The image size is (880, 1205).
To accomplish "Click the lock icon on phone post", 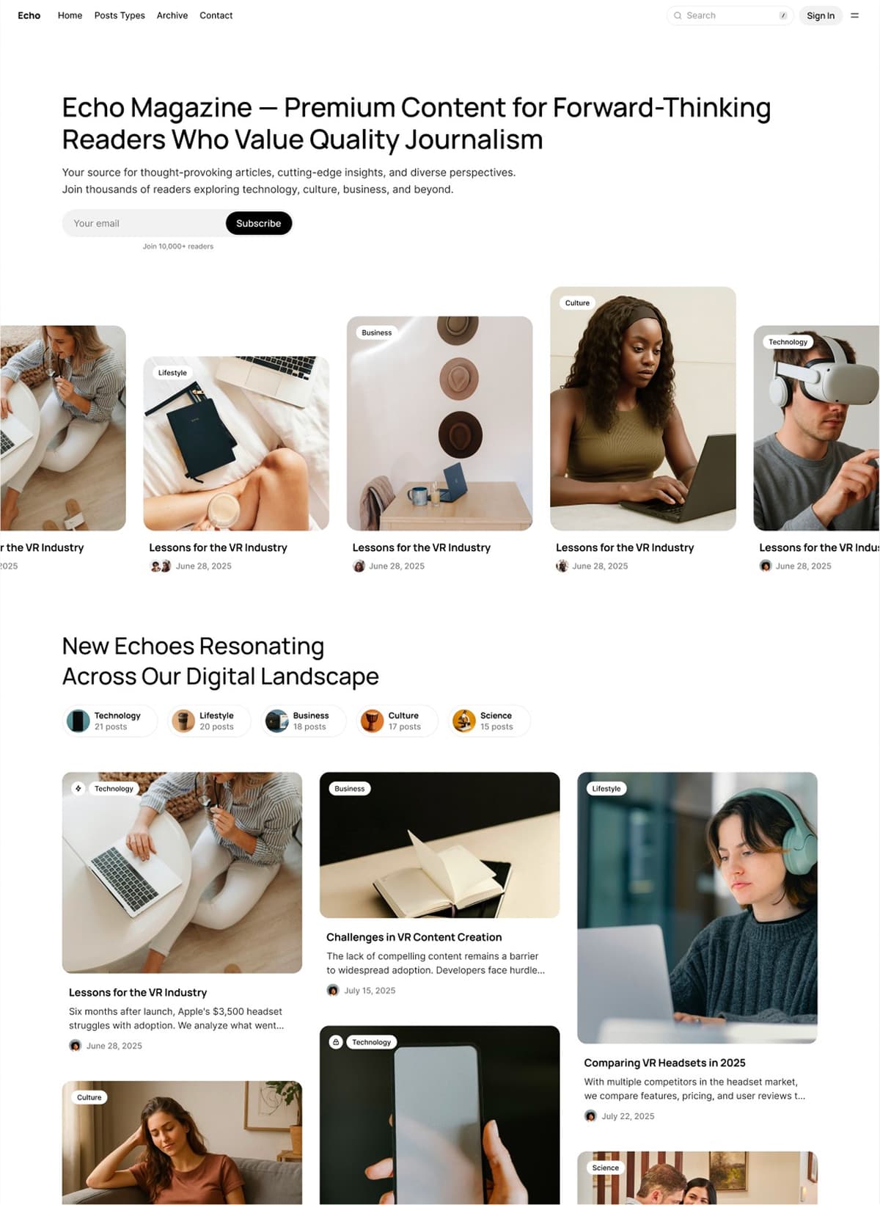I will [336, 1042].
